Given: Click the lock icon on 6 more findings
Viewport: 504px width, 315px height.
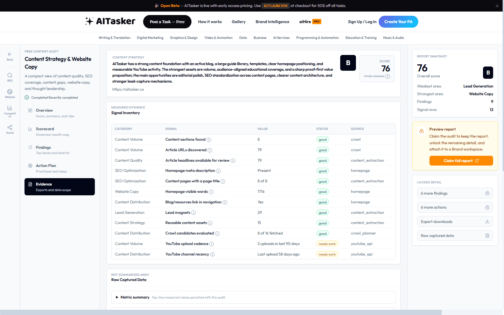Looking at the screenshot, I should tap(487, 193).
